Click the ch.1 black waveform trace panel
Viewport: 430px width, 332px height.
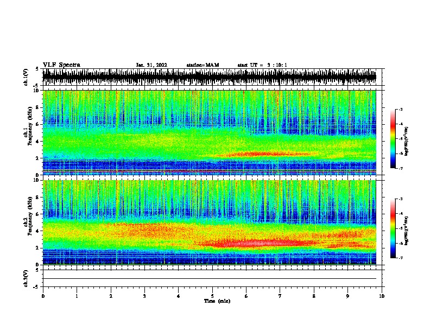click(x=209, y=77)
